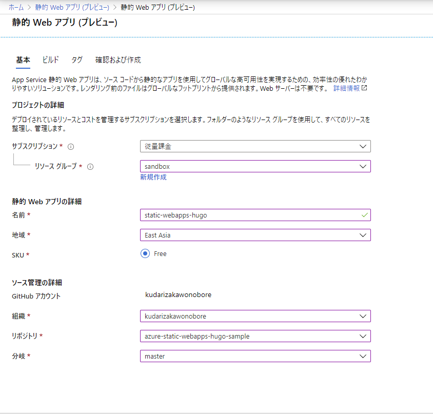
Task: Open the タグ tab
Action: (77, 60)
